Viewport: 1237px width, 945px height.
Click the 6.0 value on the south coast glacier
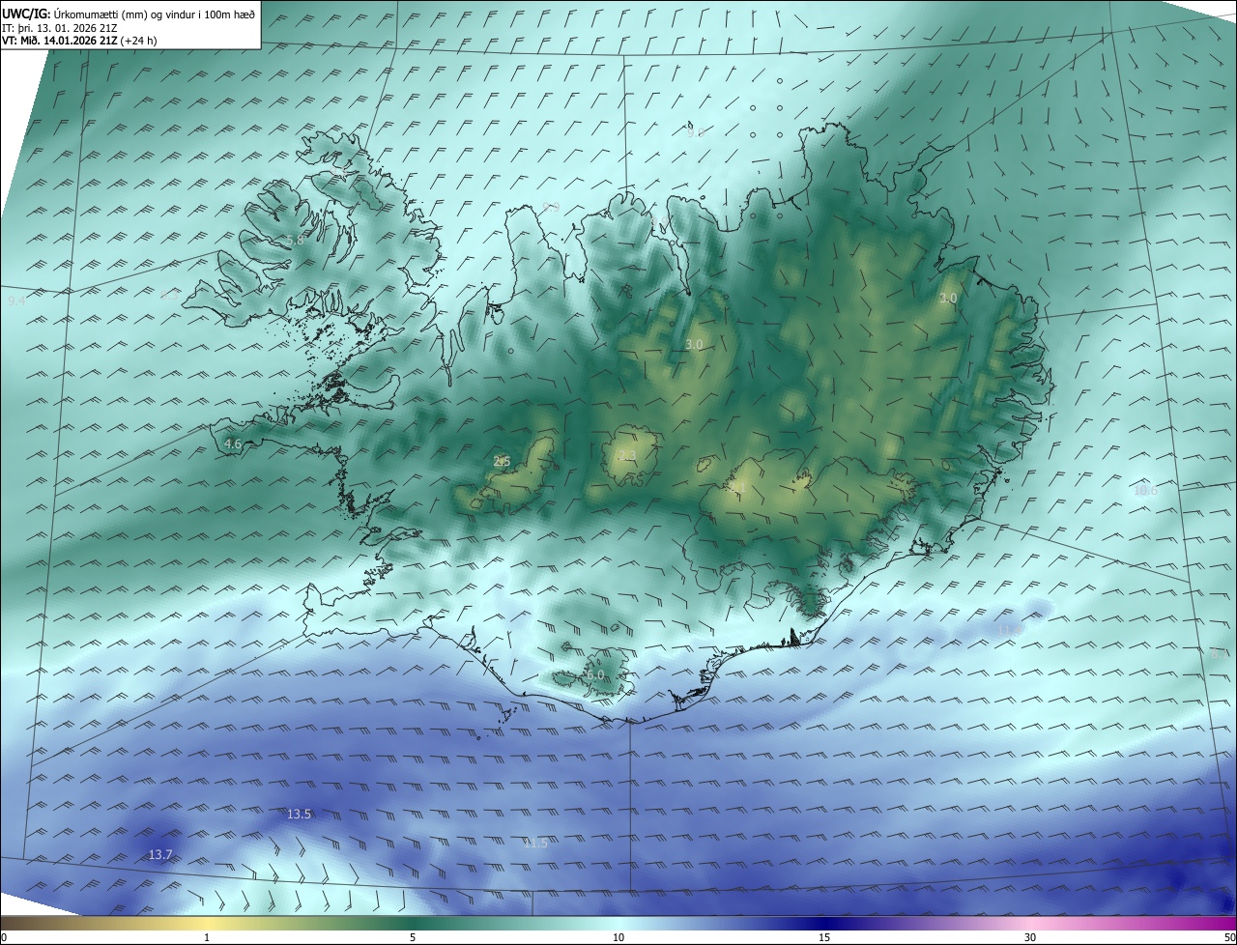click(x=594, y=675)
